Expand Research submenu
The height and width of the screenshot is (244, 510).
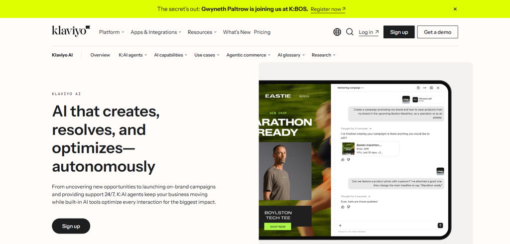click(x=323, y=55)
